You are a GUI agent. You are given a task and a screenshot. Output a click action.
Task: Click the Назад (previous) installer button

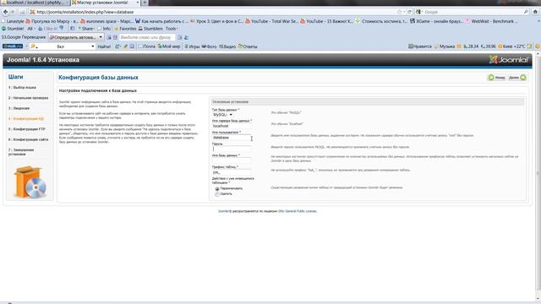pos(496,78)
